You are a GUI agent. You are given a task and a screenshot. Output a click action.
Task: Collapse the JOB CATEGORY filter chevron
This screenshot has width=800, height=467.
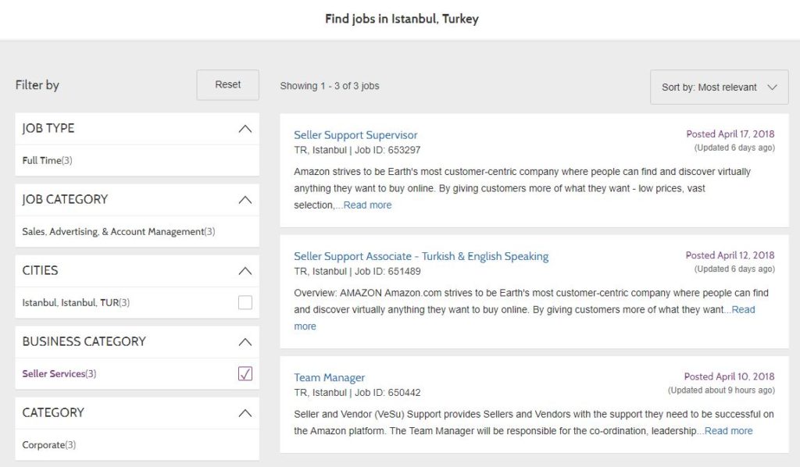(x=245, y=200)
